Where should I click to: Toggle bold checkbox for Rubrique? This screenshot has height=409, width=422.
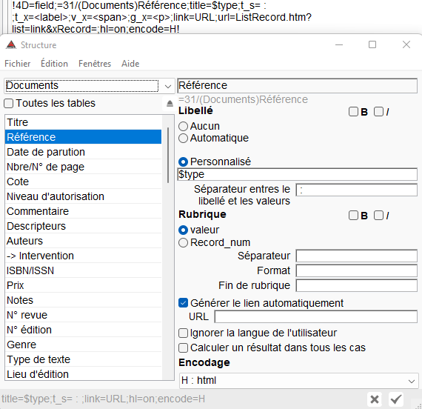(x=353, y=216)
